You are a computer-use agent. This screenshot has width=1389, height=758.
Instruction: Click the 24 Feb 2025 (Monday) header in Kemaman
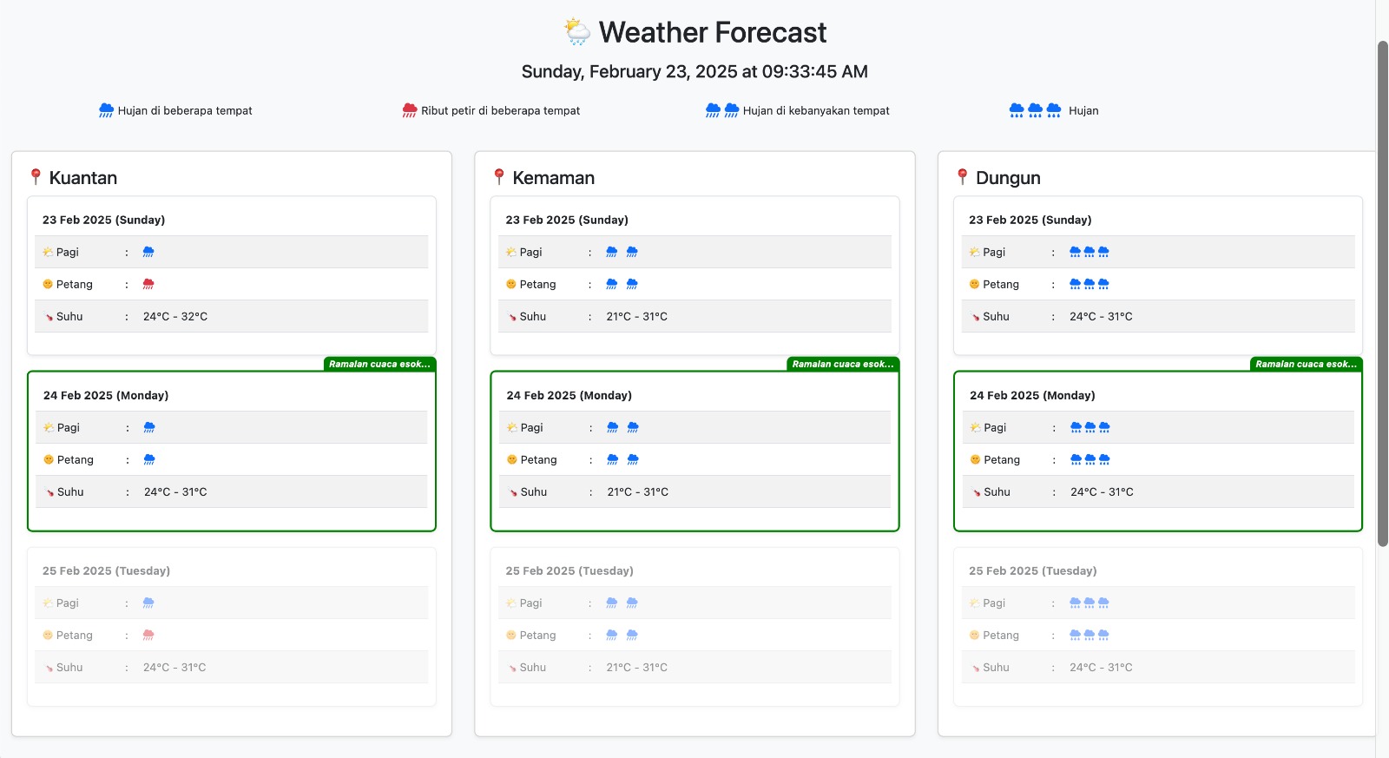(569, 396)
